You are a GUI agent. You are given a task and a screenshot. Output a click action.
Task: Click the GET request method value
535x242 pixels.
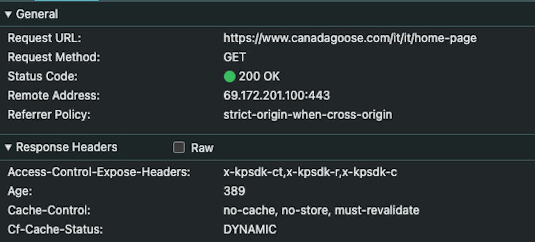tap(235, 57)
